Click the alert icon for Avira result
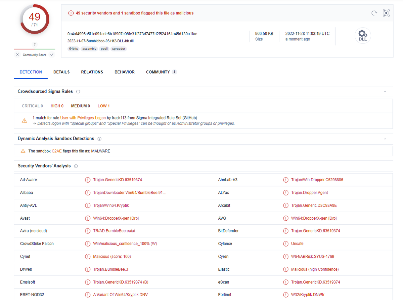This screenshot has width=403, height=300. [88, 231]
